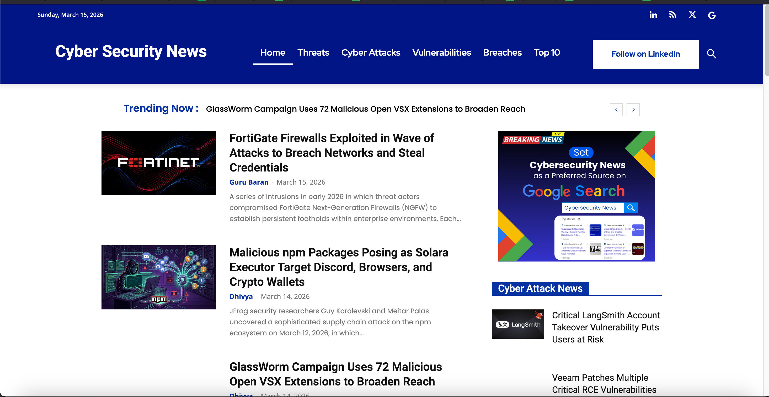
Task: Open FortiGate Firewalls Exploited article title
Action: tap(332, 153)
